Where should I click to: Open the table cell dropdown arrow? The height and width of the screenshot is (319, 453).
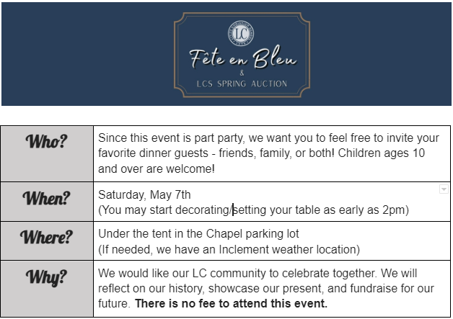tap(444, 189)
